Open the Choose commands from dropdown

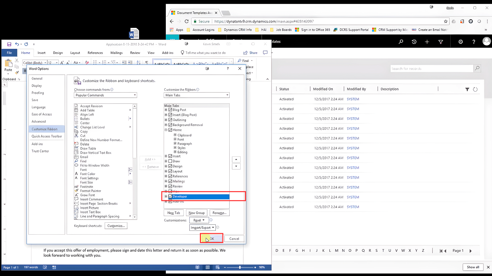105,95
